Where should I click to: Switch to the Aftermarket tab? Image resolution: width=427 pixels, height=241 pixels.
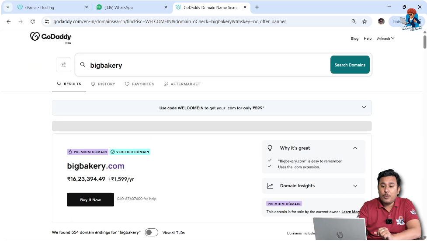(182, 84)
